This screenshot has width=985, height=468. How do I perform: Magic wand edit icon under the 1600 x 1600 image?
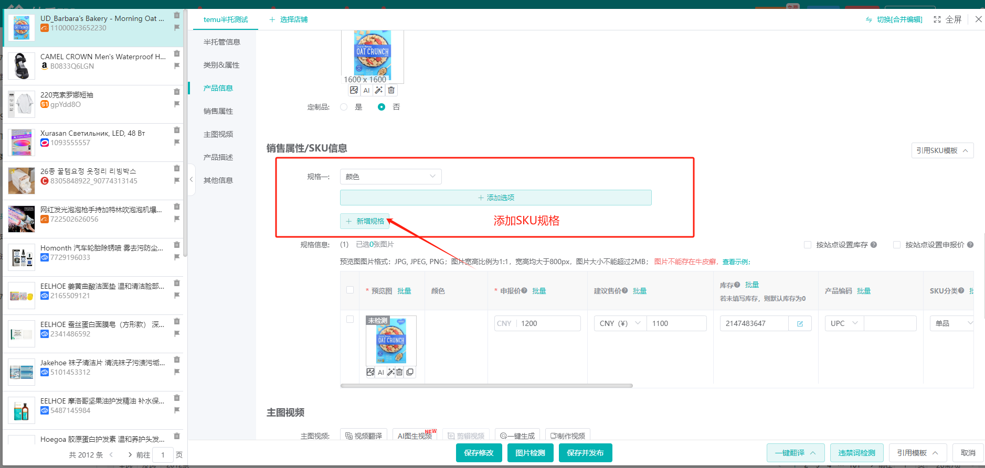point(379,90)
